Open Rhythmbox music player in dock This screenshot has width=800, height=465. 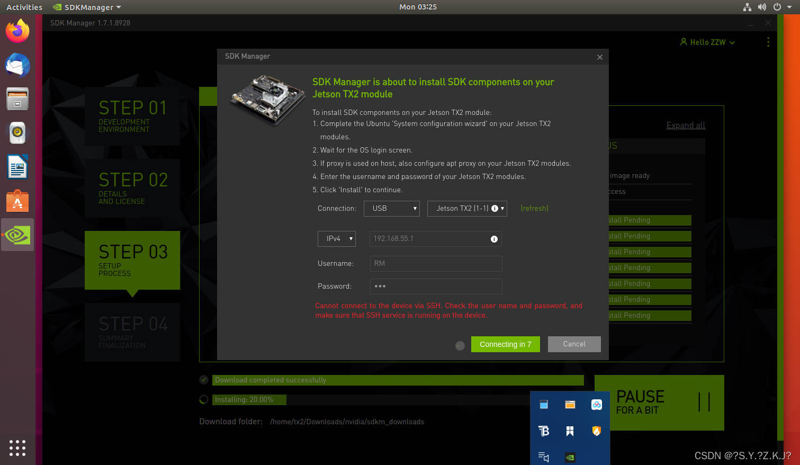[17, 133]
